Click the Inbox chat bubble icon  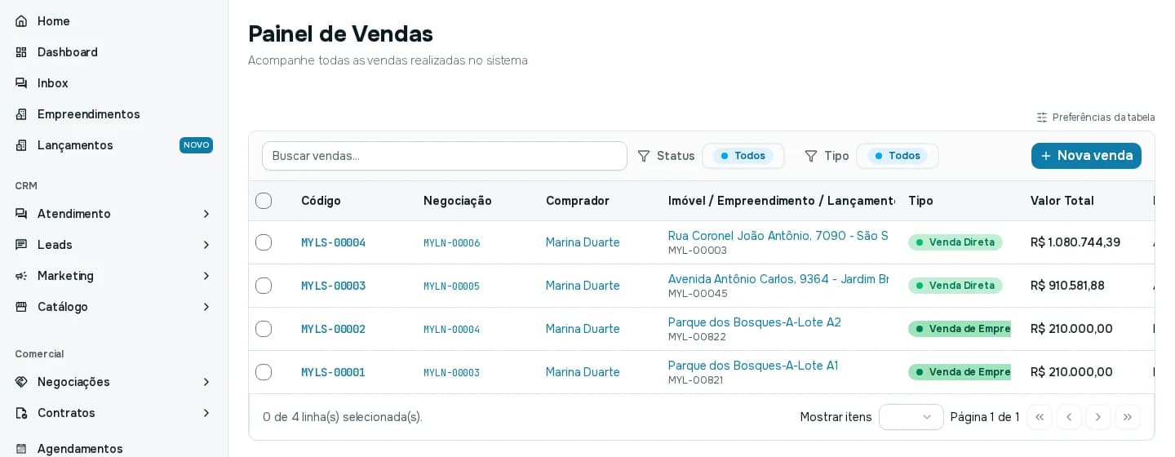coord(21,83)
